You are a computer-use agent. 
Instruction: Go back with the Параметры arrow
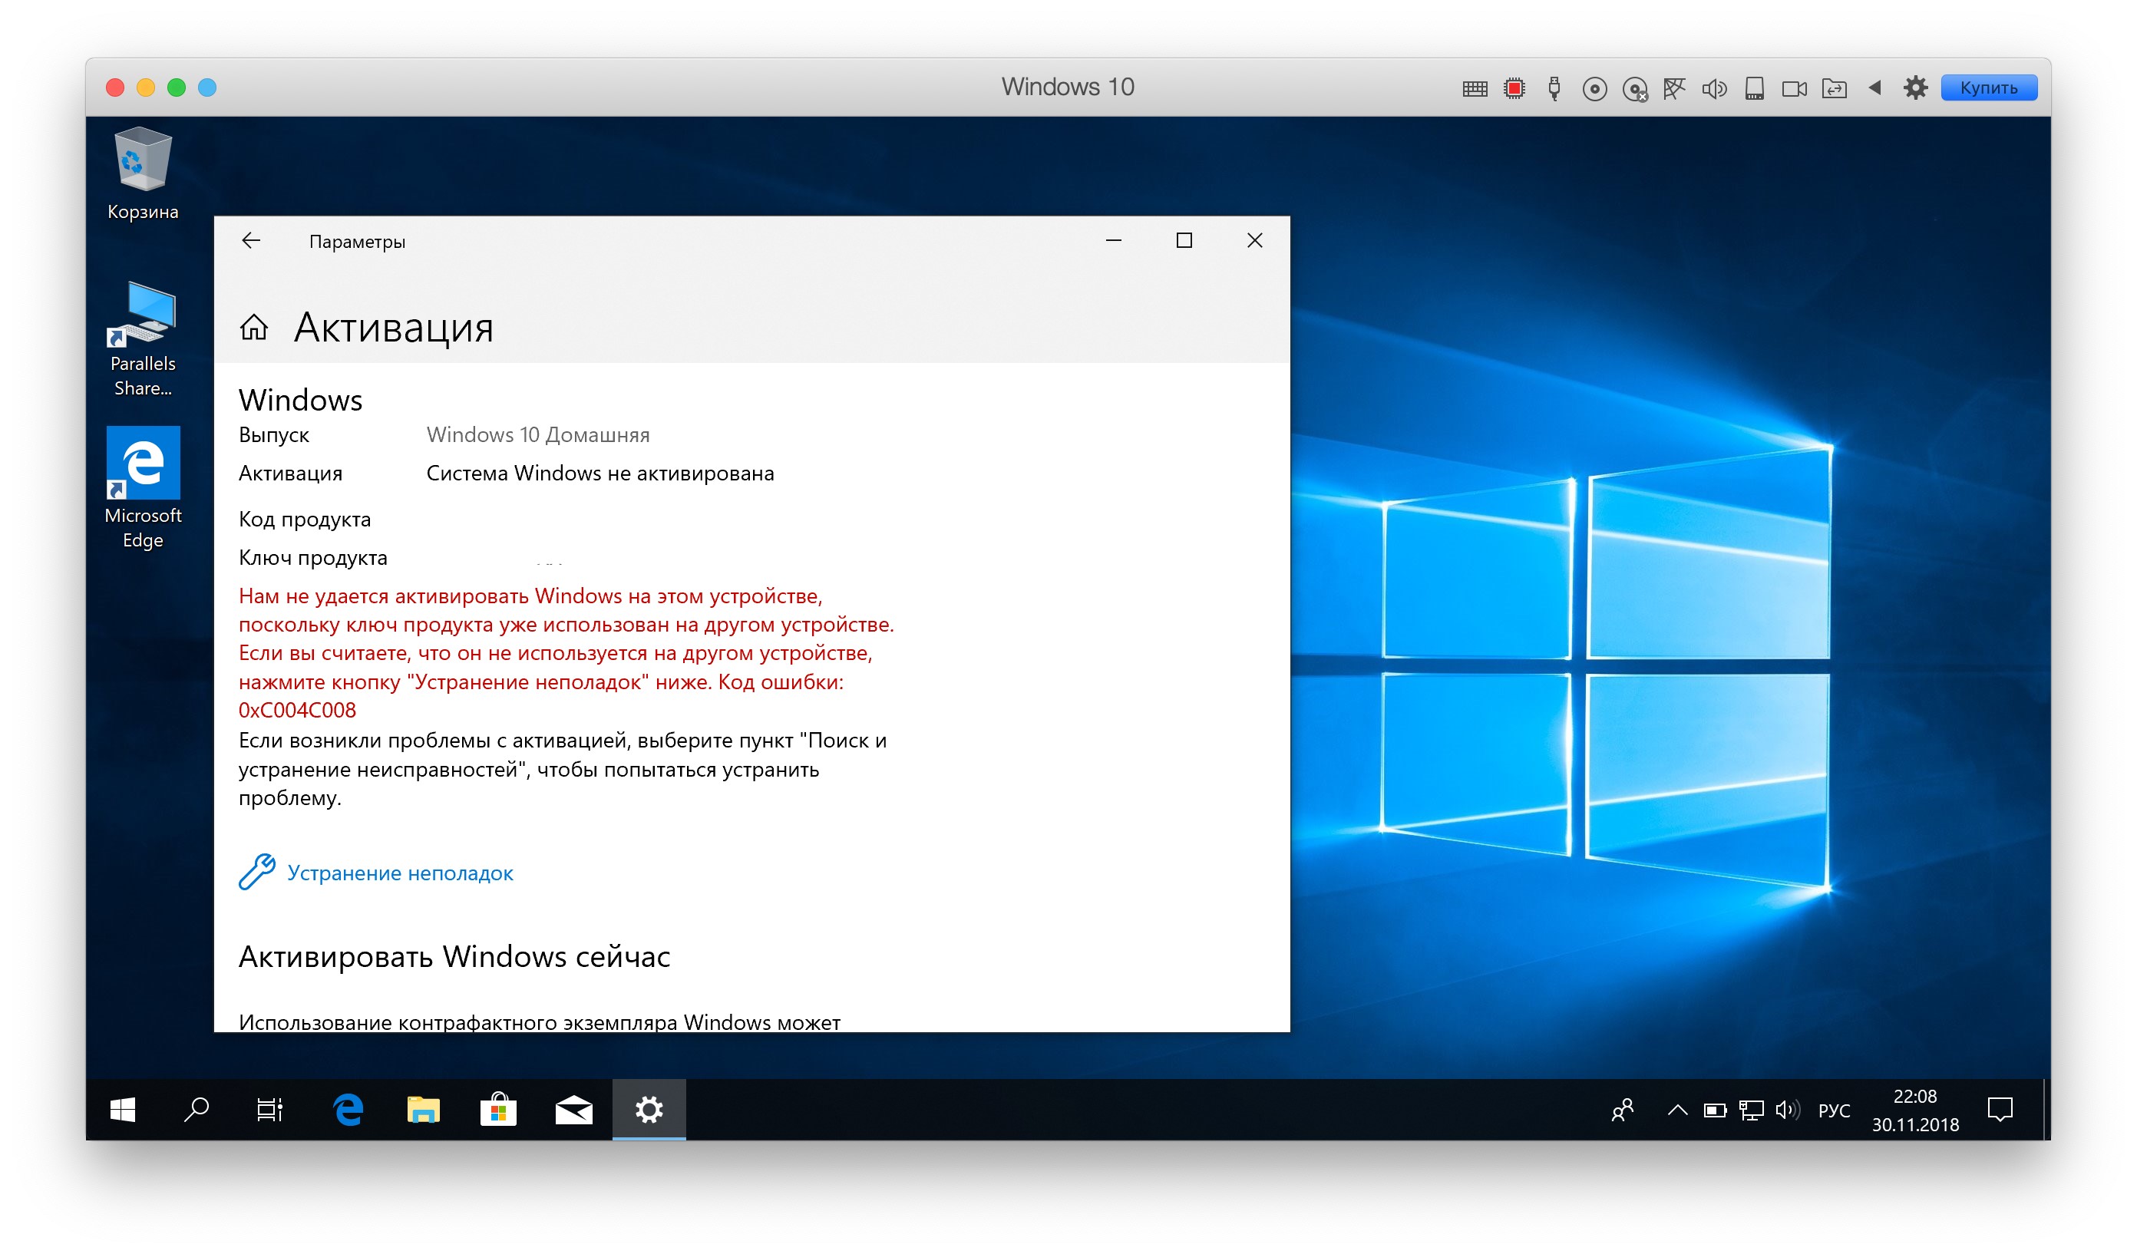[251, 241]
